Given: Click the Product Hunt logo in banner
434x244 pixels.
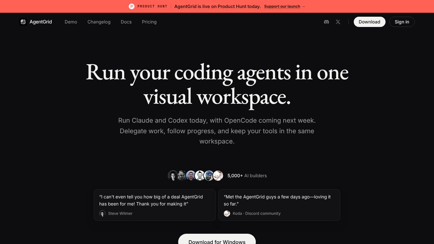Looking at the screenshot, I should (132, 6).
